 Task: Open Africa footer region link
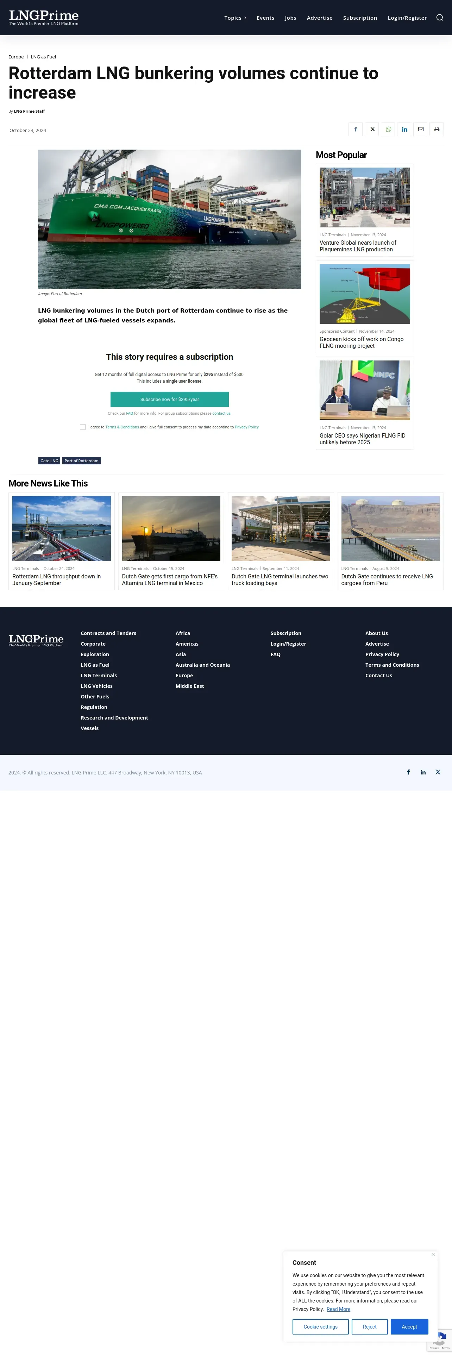[x=183, y=633]
